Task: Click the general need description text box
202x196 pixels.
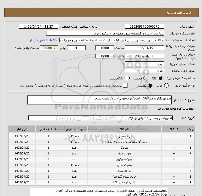Action: [99, 100]
